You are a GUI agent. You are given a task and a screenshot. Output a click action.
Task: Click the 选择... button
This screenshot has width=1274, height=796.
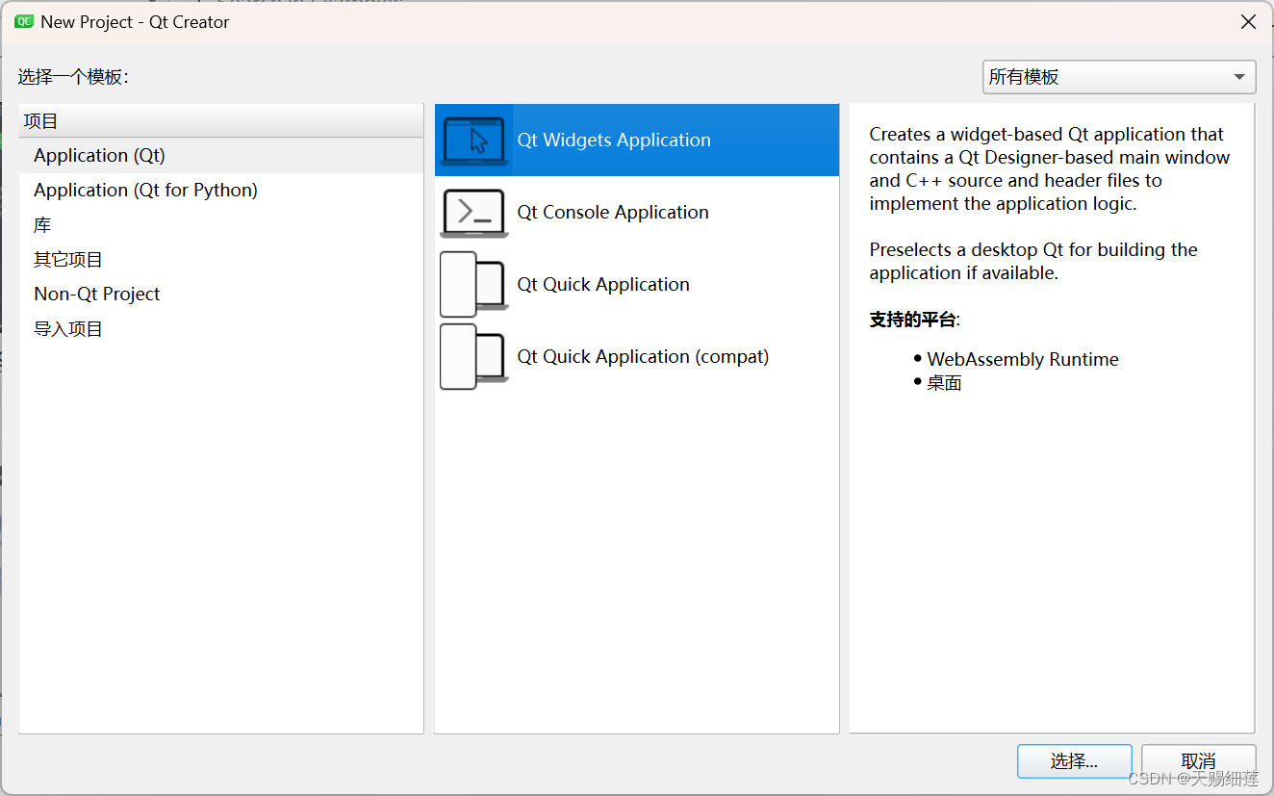1074,761
